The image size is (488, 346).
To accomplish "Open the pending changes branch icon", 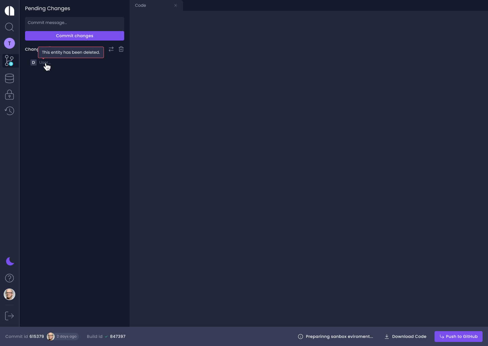I will click(x=9, y=61).
